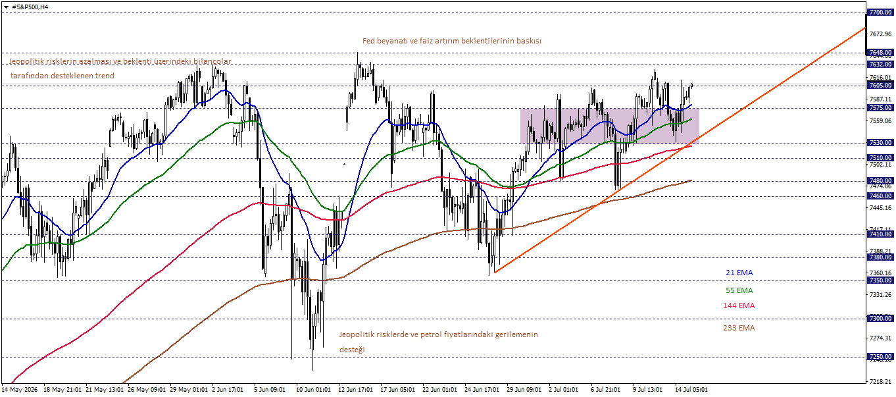The image size is (896, 397).
Task: Click the 7559.06 price scale value
Action: pyautogui.click(x=880, y=121)
